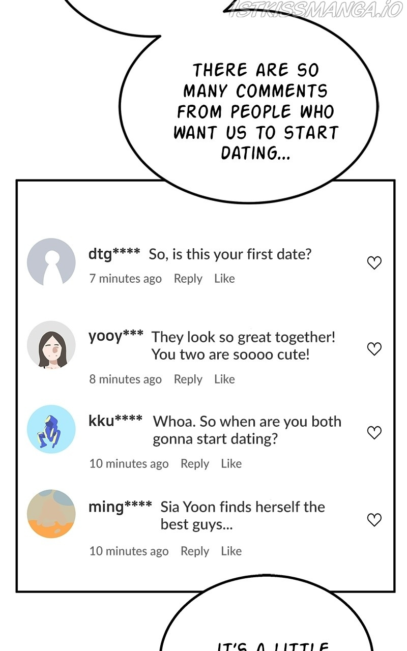407x651 pixels.
Task: Reply to kku**** dating comment
Action: point(195,464)
